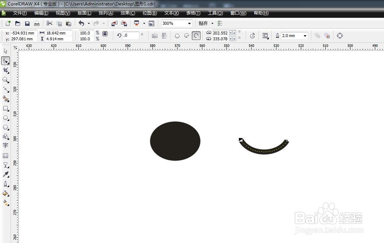
Task: Select the Interactive Fill tool
Action: [x=6, y=202]
